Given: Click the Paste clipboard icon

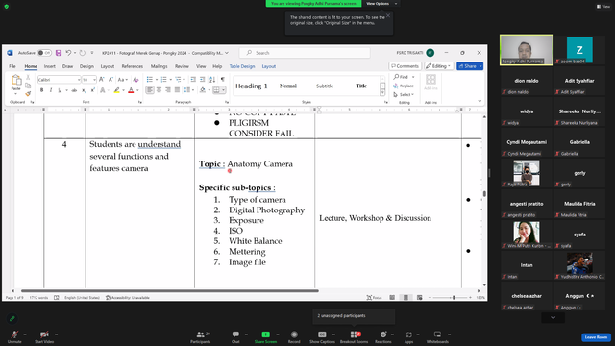Looking at the screenshot, I should point(16,80).
